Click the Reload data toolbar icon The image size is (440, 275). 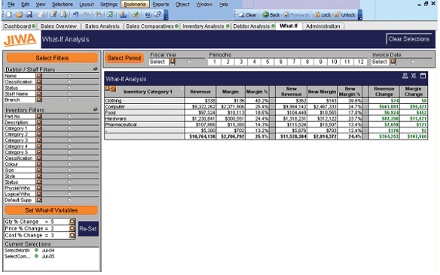[x=63, y=14]
